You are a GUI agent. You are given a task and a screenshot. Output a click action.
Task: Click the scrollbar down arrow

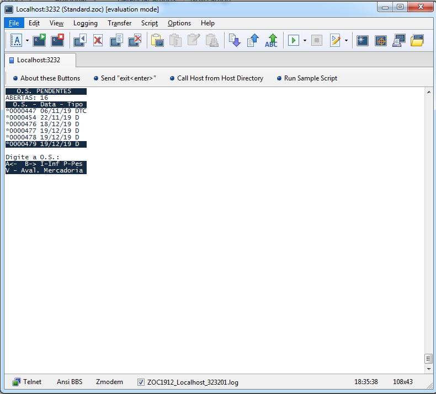pos(429,369)
